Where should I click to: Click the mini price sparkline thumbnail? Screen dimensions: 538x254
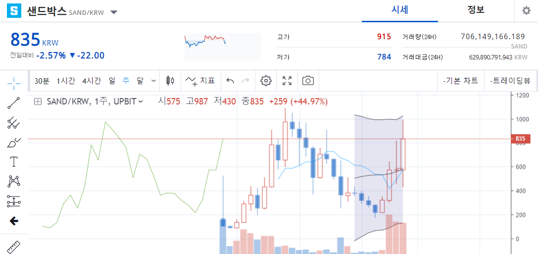[x=222, y=47]
